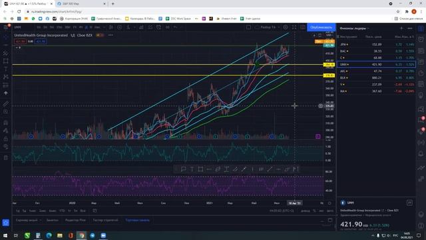Image resolution: width=426 pixels, height=240 pixels.
Task: Switch to the S&P 500 Map browser tab
Action: click(81, 4)
